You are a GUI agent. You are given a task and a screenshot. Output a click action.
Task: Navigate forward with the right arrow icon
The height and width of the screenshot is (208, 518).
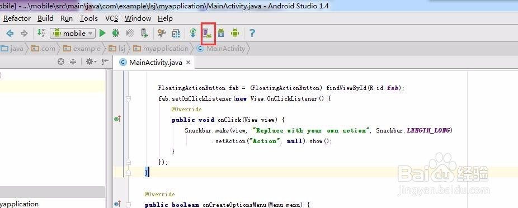(24, 33)
